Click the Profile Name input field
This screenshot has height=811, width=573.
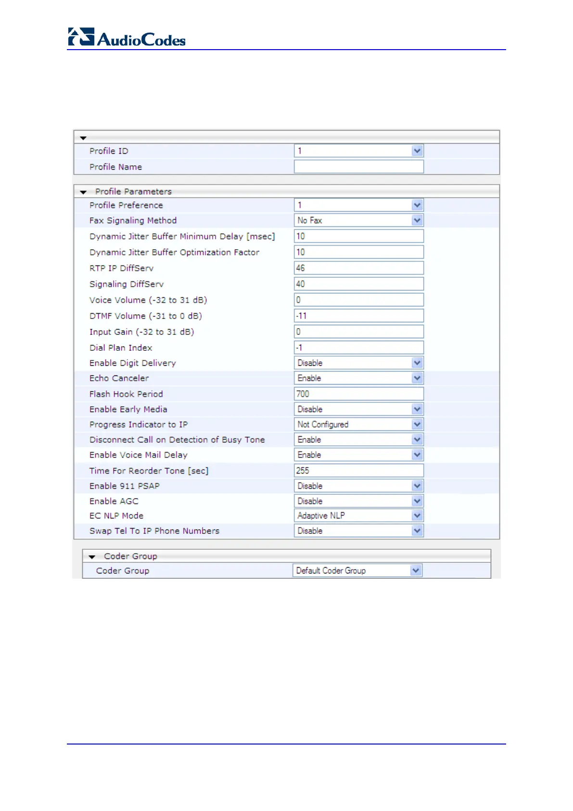[358, 167]
